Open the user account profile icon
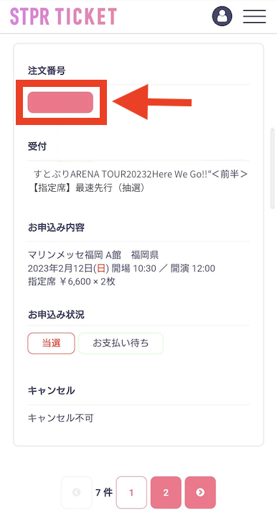 [222, 16]
